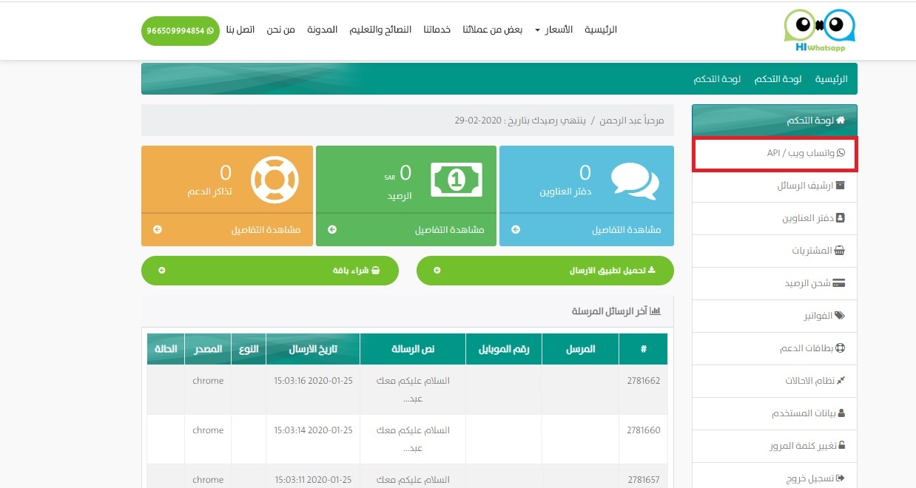Click the المرسل column header
This screenshot has width=916, height=488.
coord(581,349)
